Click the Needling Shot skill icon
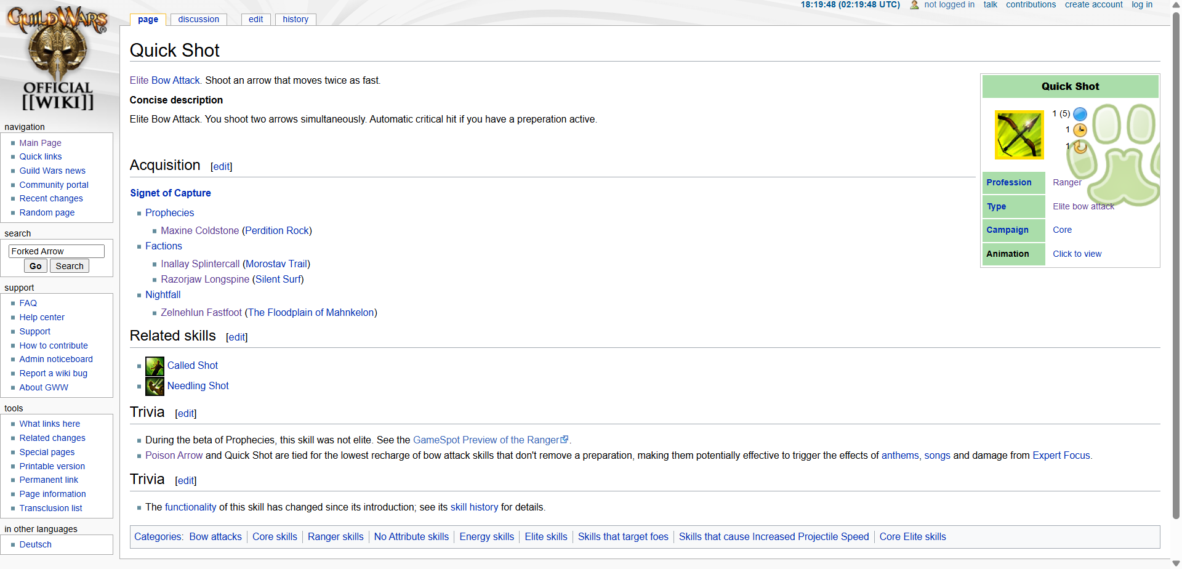This screenshot has width=1182, height=569. point(155,386)
